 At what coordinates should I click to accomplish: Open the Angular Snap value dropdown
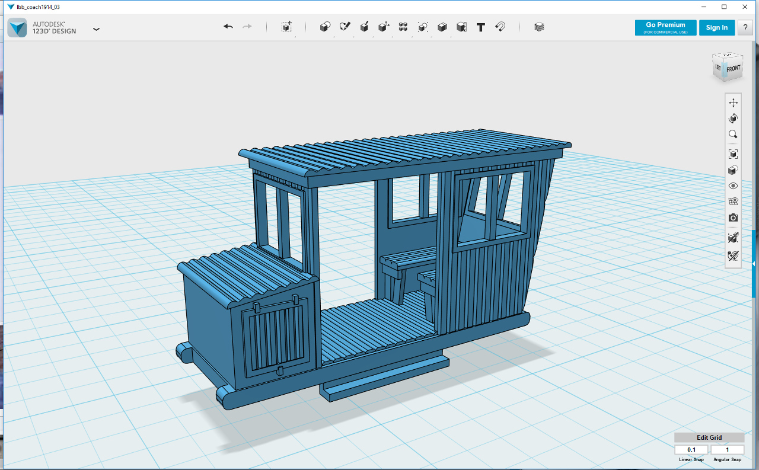(x=728, y=450)
